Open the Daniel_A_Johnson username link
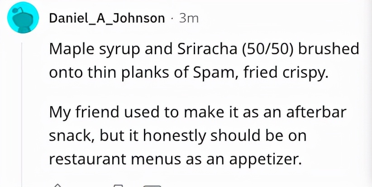The height and width of the screenshot is (187, 372). pos(107,18)
